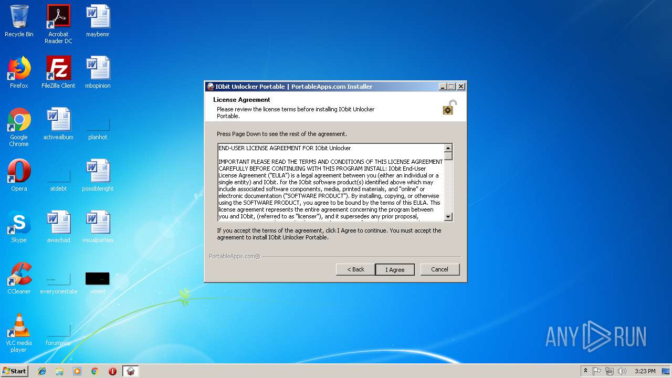Launch Google Chrome desktop shortcut
Image resolution: width=672 pixels, height=378 pixels.
click(x=19, y=127)
